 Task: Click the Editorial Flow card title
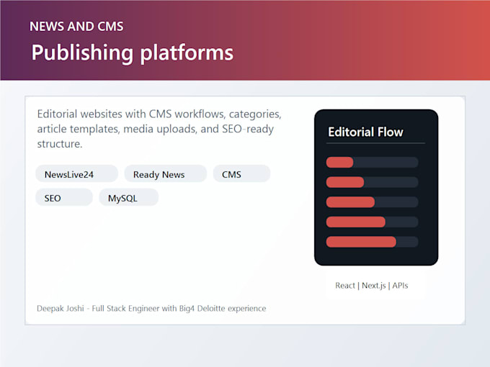pos(365,132)
